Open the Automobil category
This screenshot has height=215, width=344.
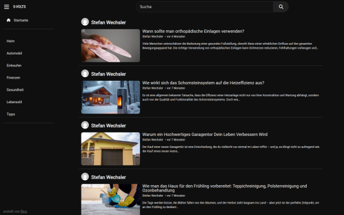pos(14,53)
